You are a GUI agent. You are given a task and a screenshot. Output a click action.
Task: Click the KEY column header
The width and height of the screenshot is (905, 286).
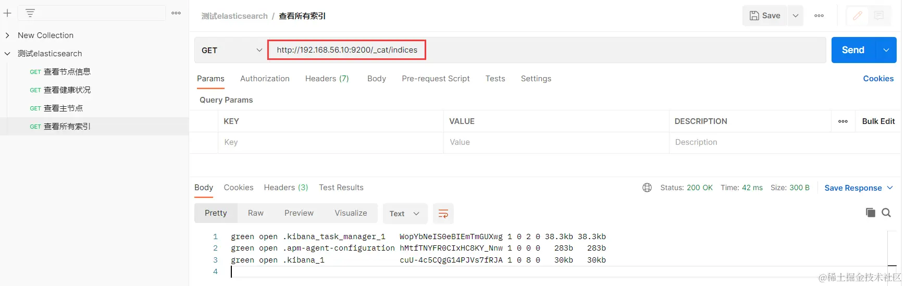click(231, 121)
